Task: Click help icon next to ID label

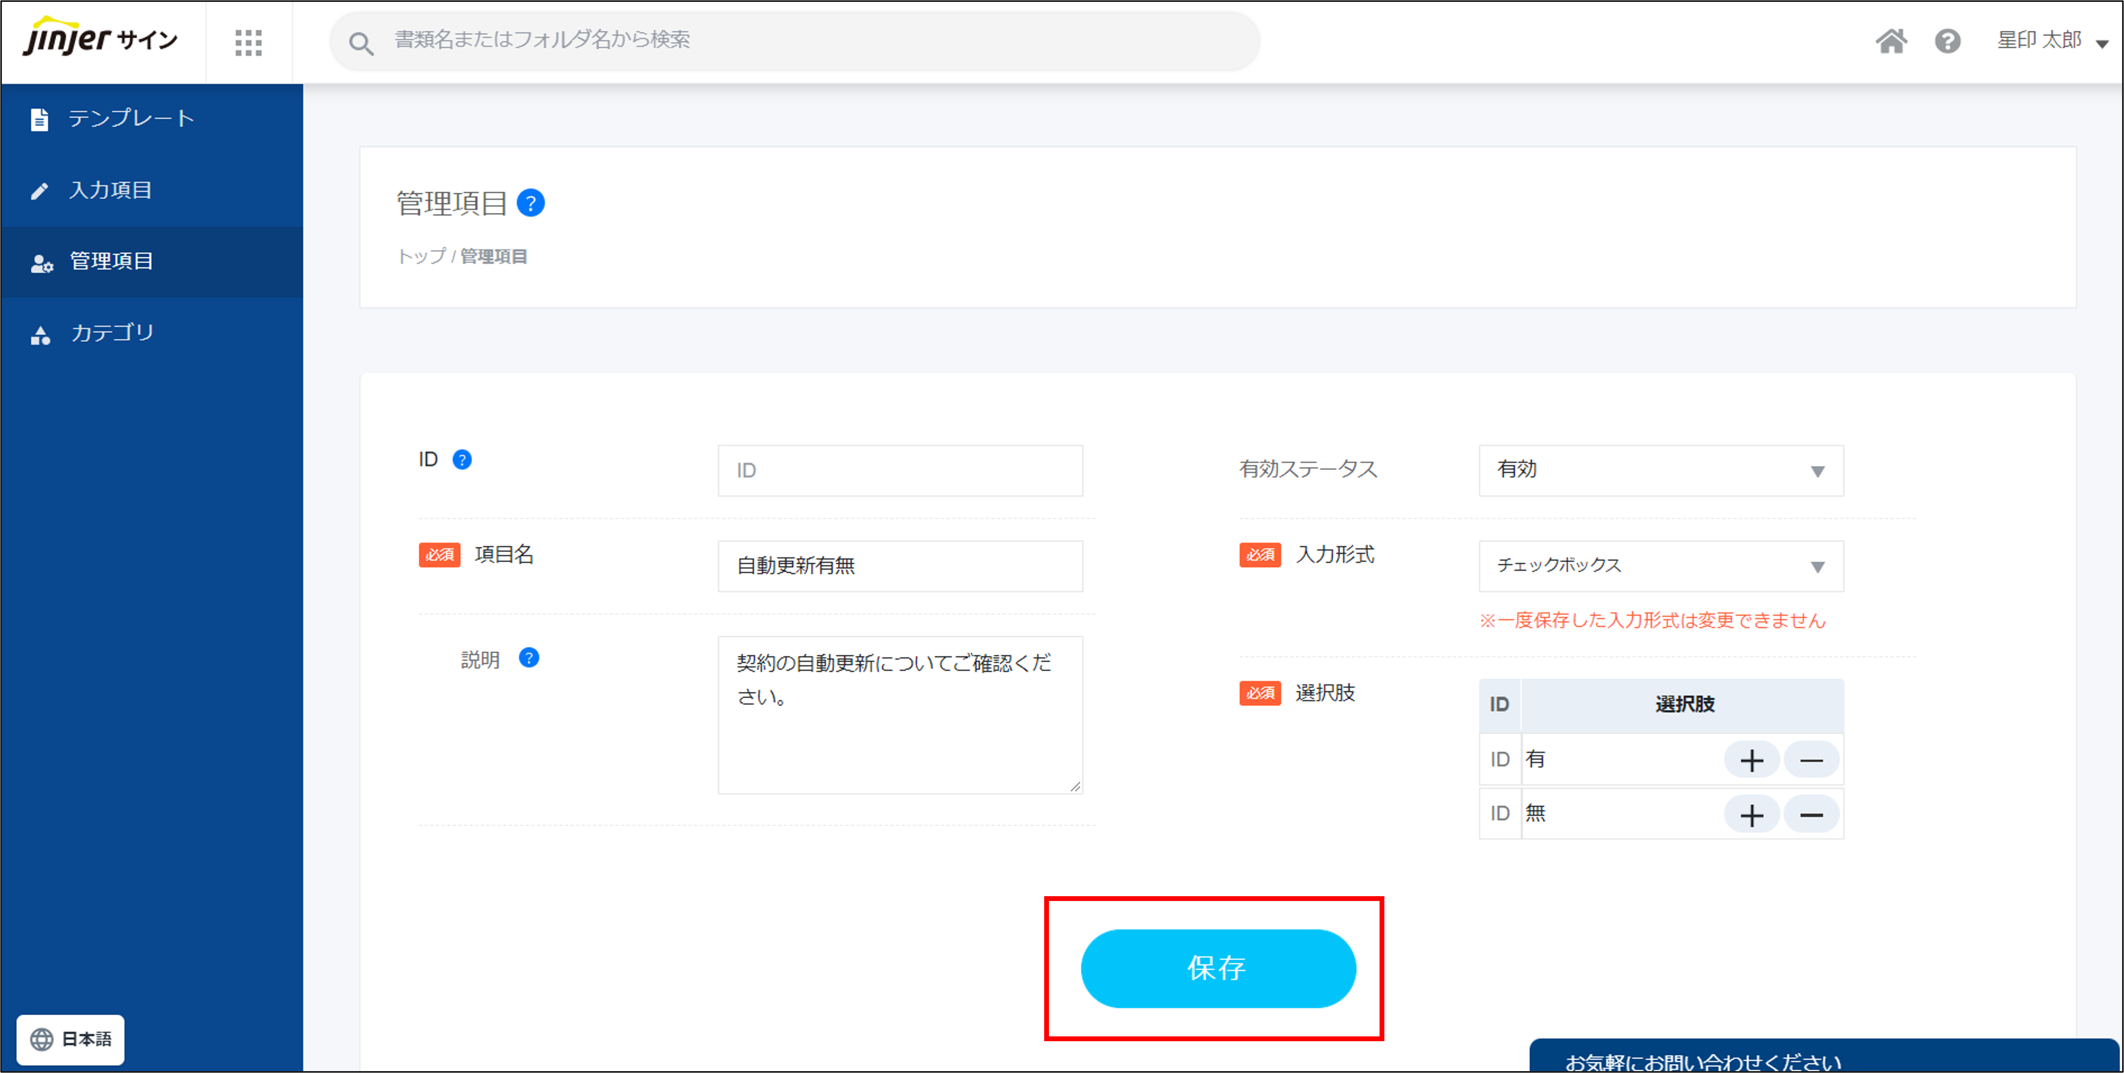Action: [x=463, y=459]
